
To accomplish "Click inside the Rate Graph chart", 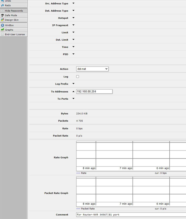I will 131,156.
